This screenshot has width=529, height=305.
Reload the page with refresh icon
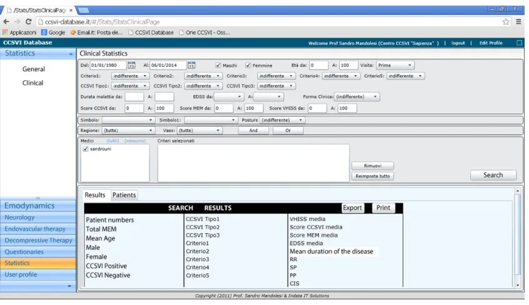[29, 22]
